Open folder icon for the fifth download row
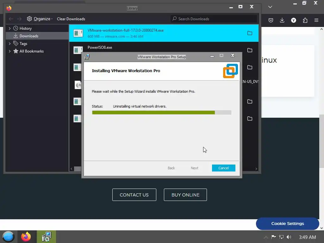 point(250,102)
